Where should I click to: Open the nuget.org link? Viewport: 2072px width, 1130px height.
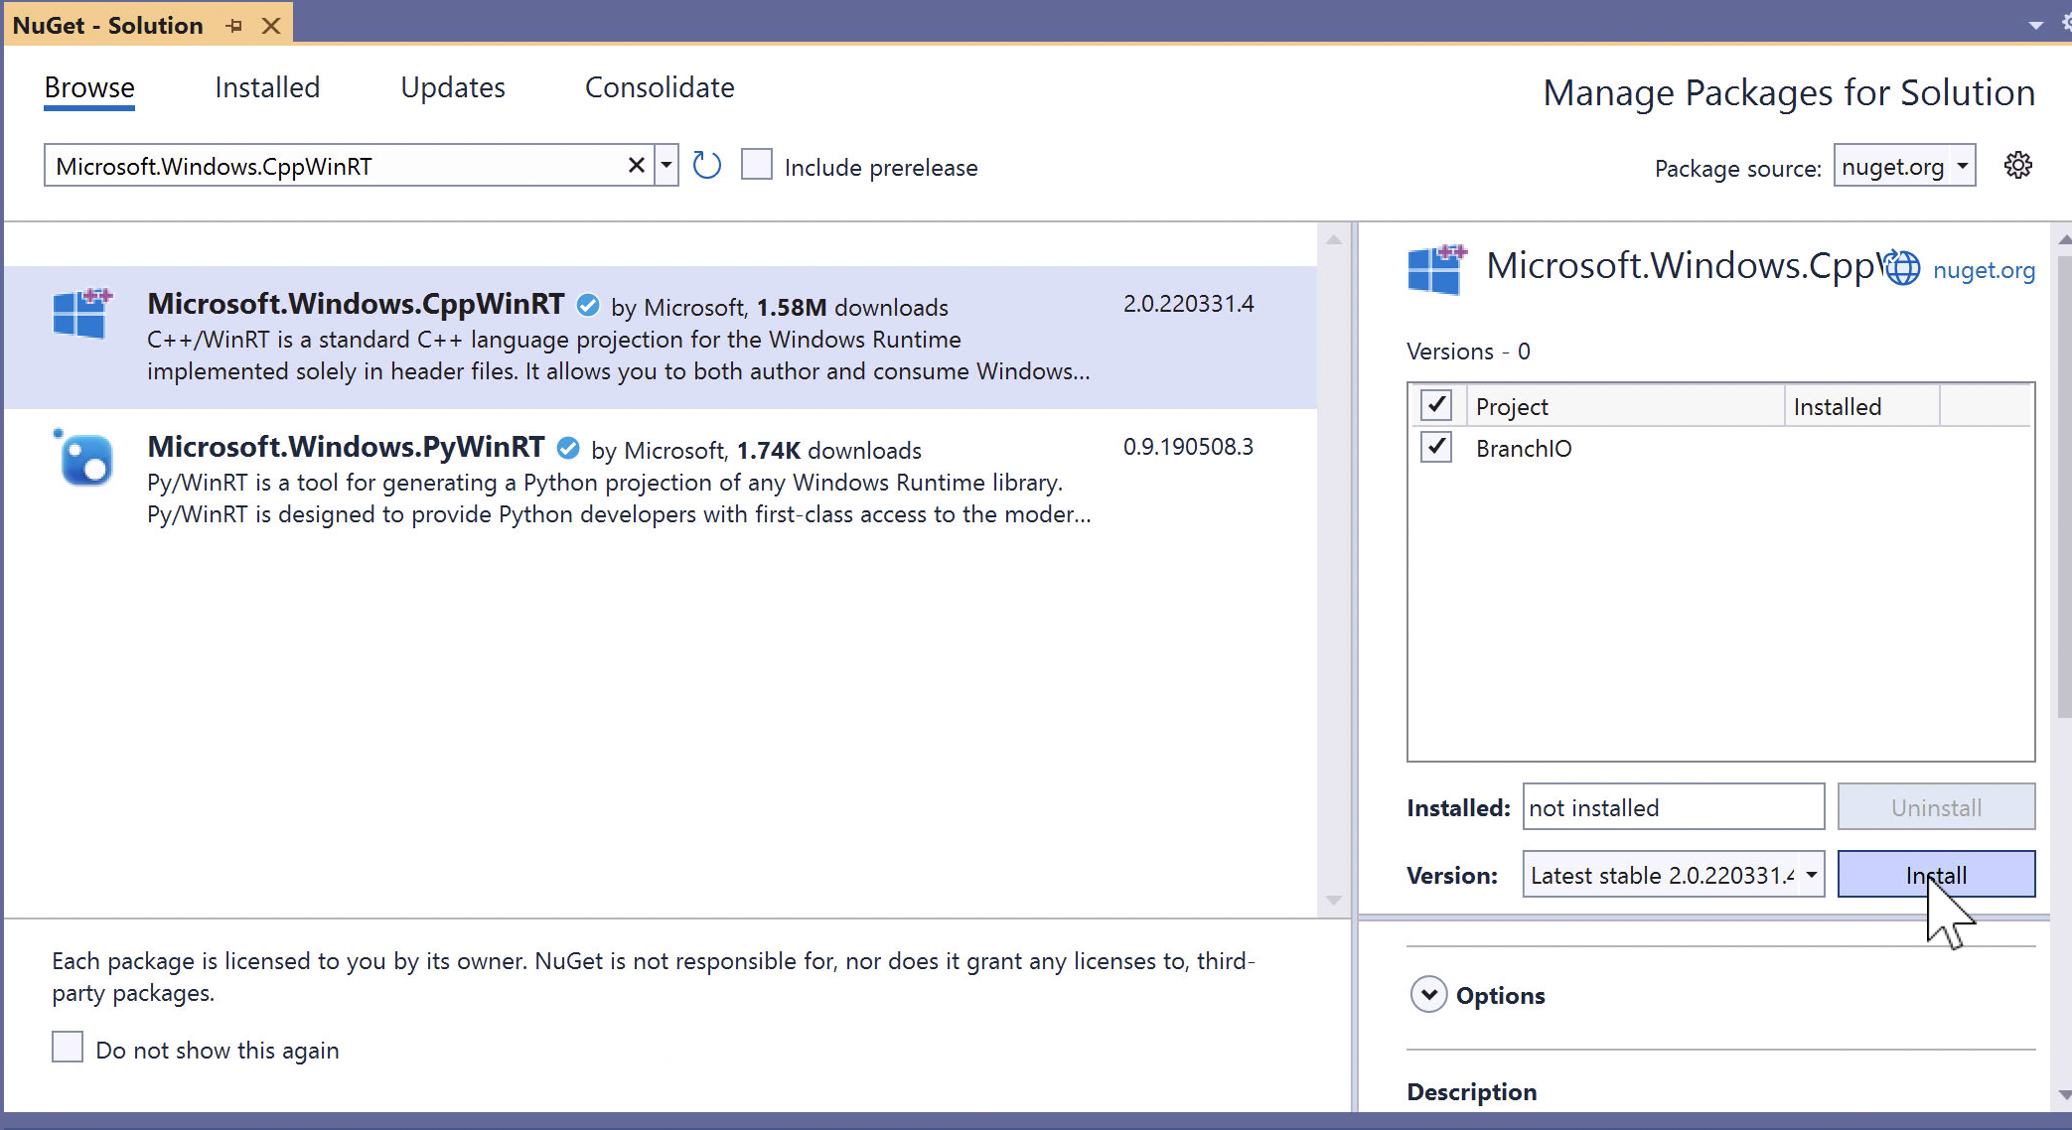coord(1984,270)
